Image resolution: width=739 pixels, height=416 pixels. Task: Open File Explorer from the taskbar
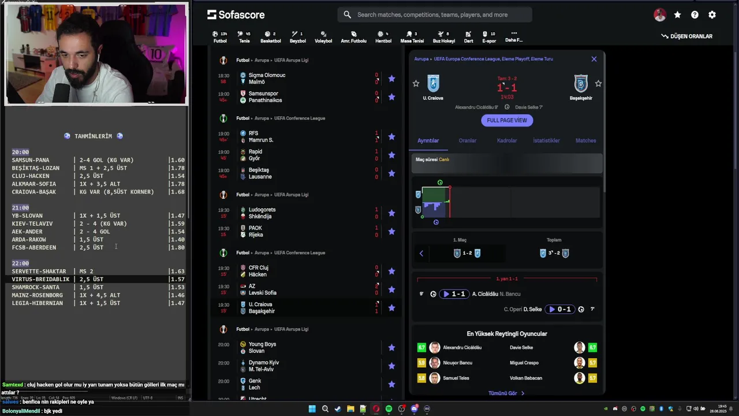pos(350,409)
